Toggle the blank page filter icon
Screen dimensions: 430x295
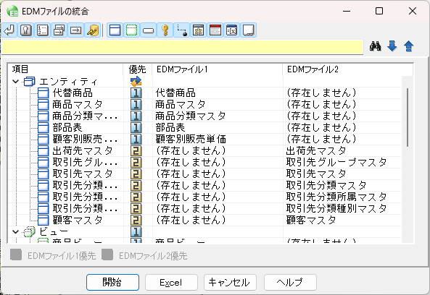click(x=249, y=30)
